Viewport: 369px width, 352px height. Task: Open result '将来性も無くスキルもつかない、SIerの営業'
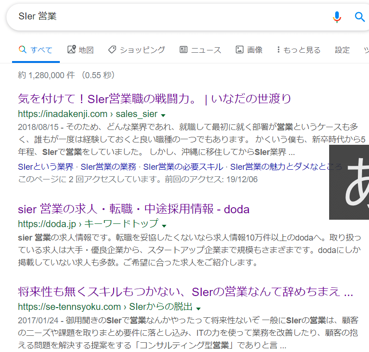point(185,292)
